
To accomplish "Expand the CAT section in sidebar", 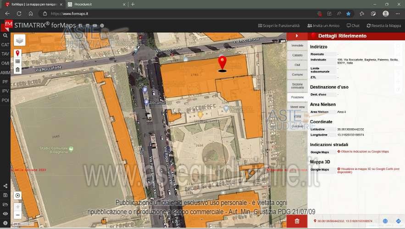I will click(x=5, y=45).
